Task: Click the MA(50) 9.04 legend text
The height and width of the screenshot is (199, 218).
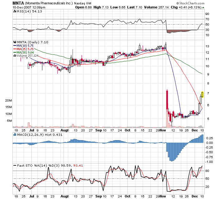Action: [x=25, y=53]
